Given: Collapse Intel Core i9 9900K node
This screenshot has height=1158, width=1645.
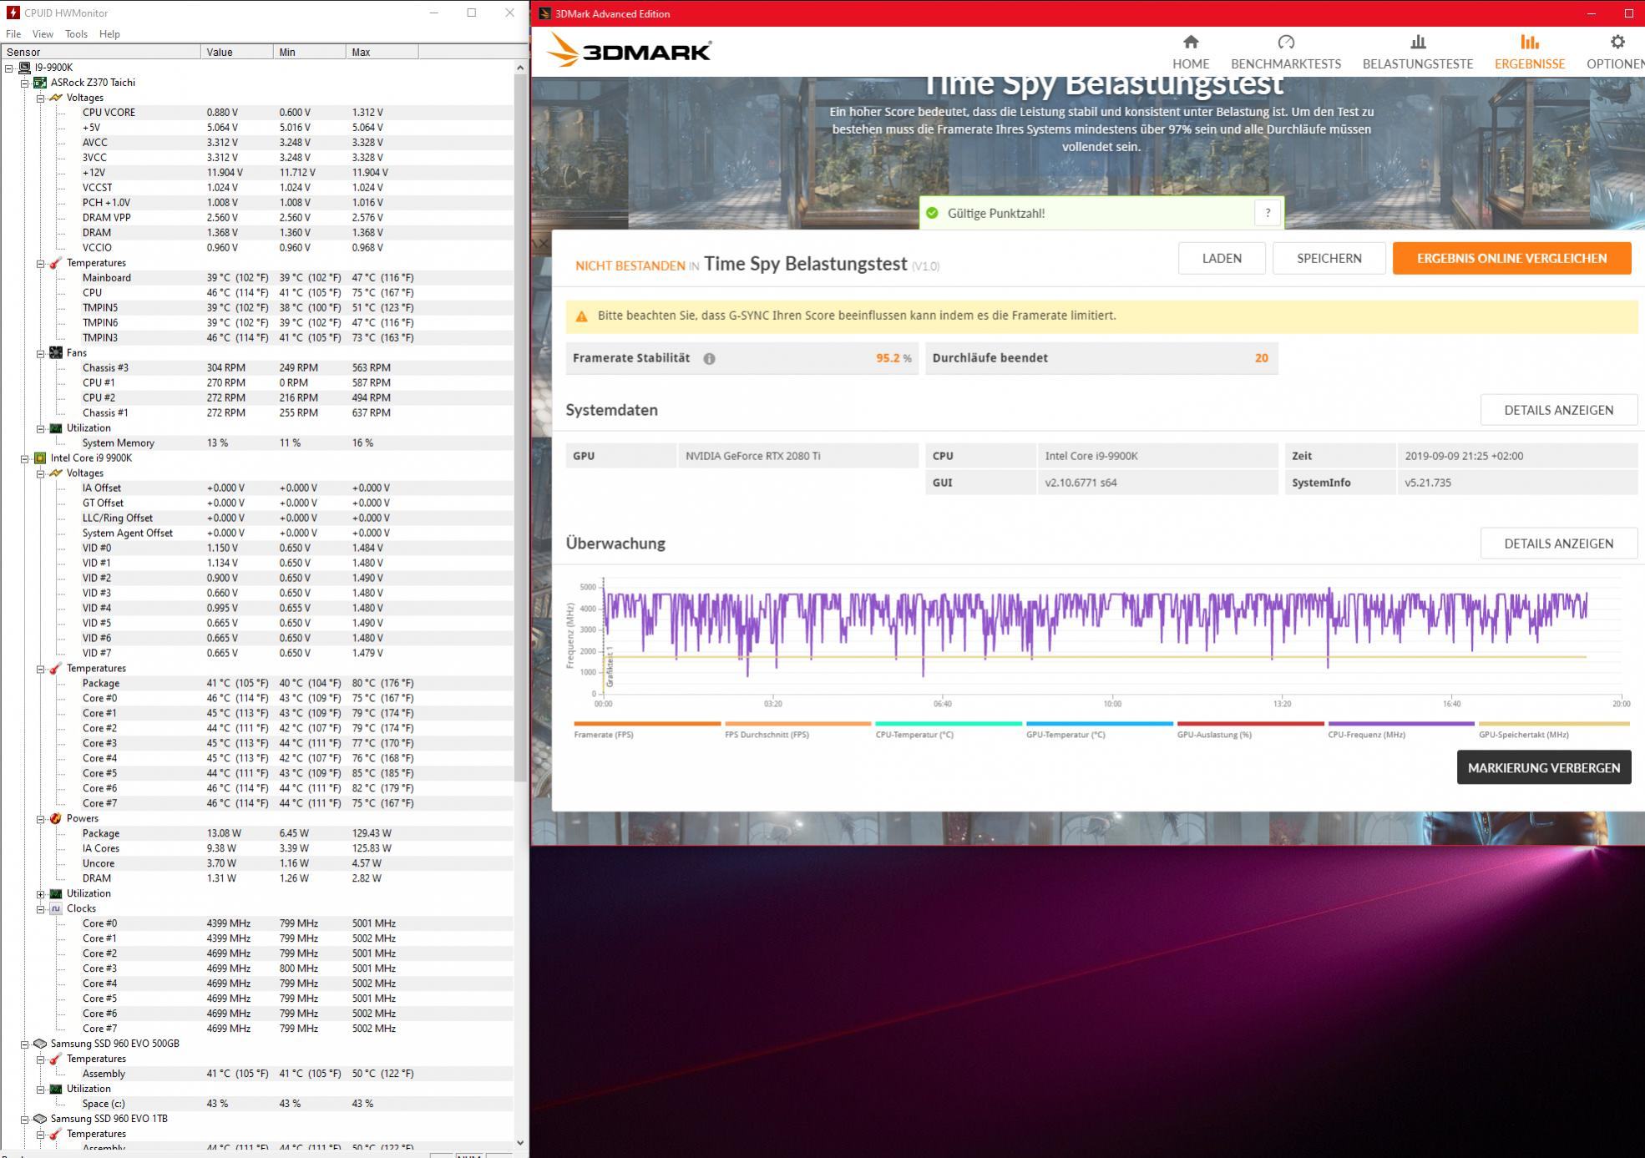Looking at the screenshot, I should click(x=25, y=458).
